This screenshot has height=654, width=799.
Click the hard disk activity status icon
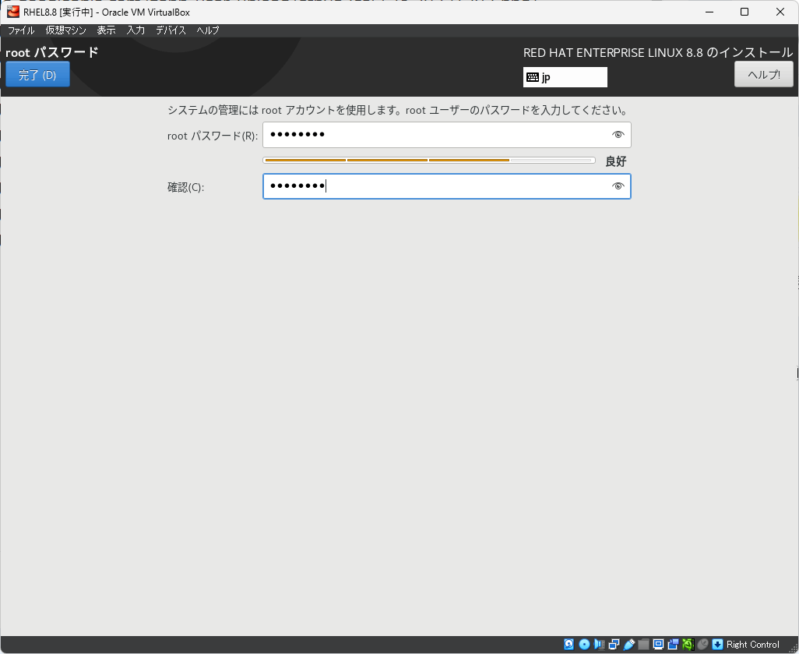click(x=569, y=645)
